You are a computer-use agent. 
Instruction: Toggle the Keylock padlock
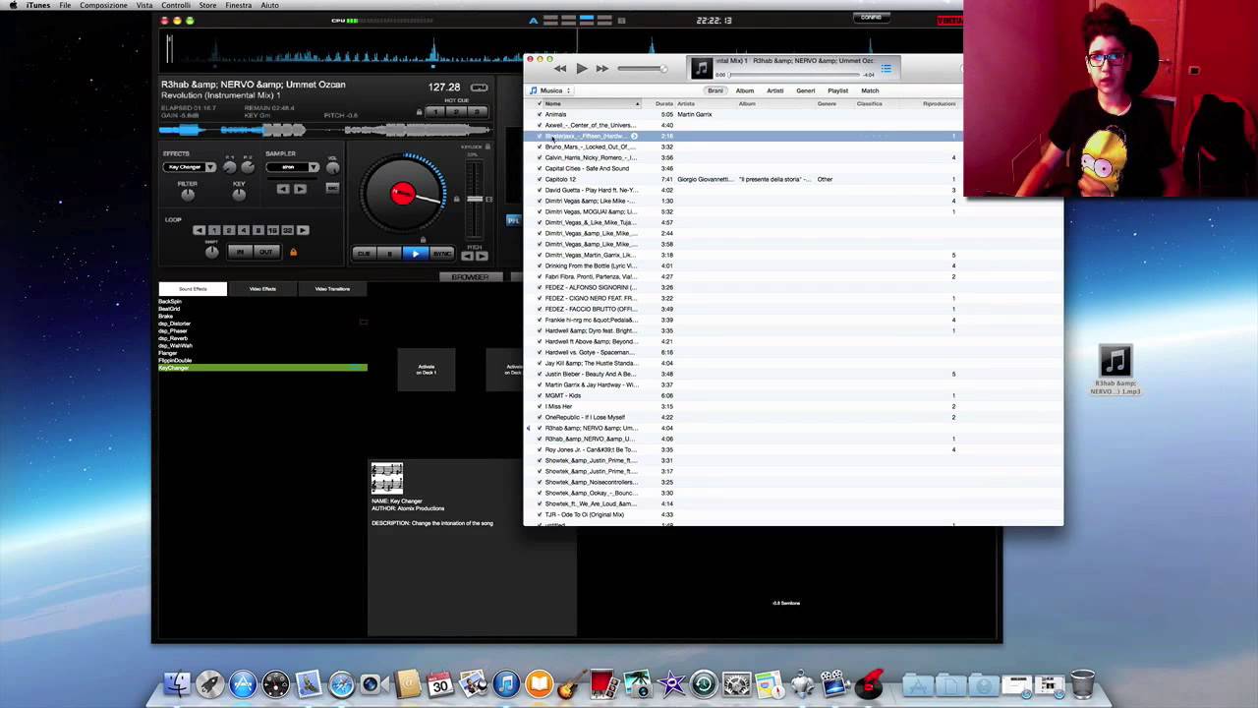pyautogui.click(x=487, y=146)
